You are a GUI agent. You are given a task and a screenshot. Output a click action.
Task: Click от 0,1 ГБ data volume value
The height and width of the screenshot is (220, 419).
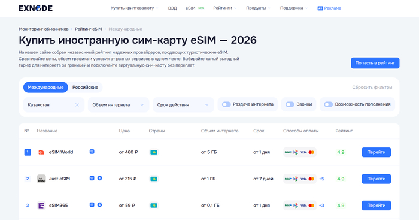click(x=210, y=206)
